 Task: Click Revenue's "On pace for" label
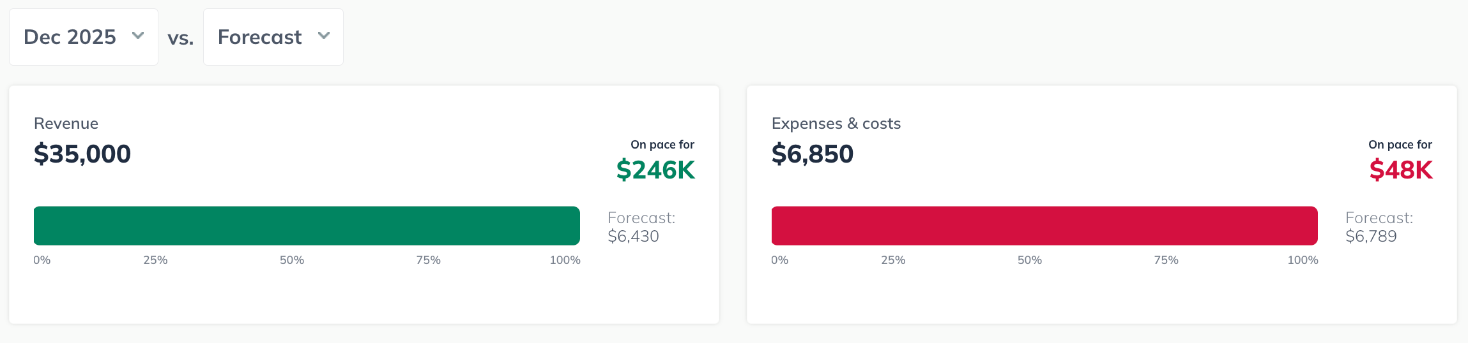click(x=662, y=145)
